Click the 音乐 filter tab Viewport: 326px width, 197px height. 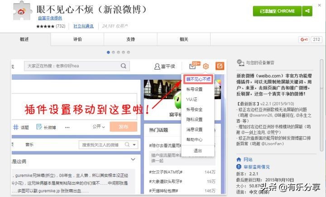pos(29,144)
